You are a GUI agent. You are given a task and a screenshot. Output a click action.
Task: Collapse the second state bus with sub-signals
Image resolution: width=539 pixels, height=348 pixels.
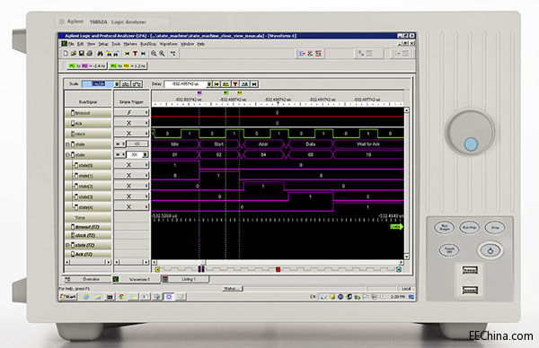click(67, 155)
